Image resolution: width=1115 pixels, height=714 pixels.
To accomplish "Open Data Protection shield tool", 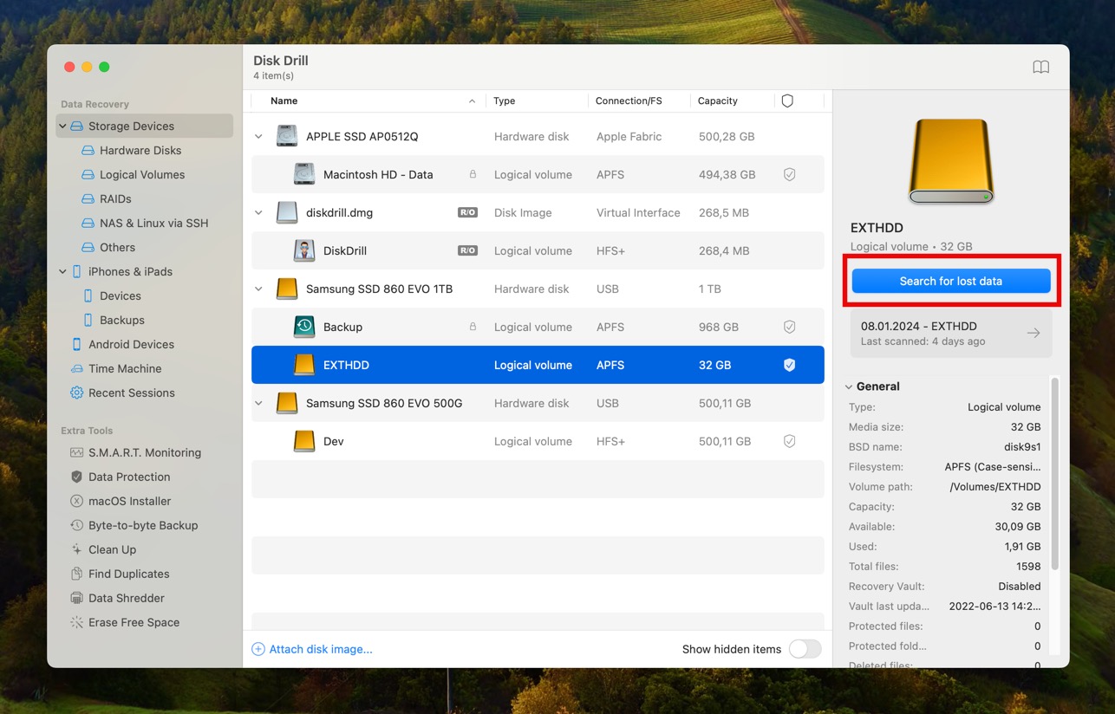I will (x=129, y=477).
